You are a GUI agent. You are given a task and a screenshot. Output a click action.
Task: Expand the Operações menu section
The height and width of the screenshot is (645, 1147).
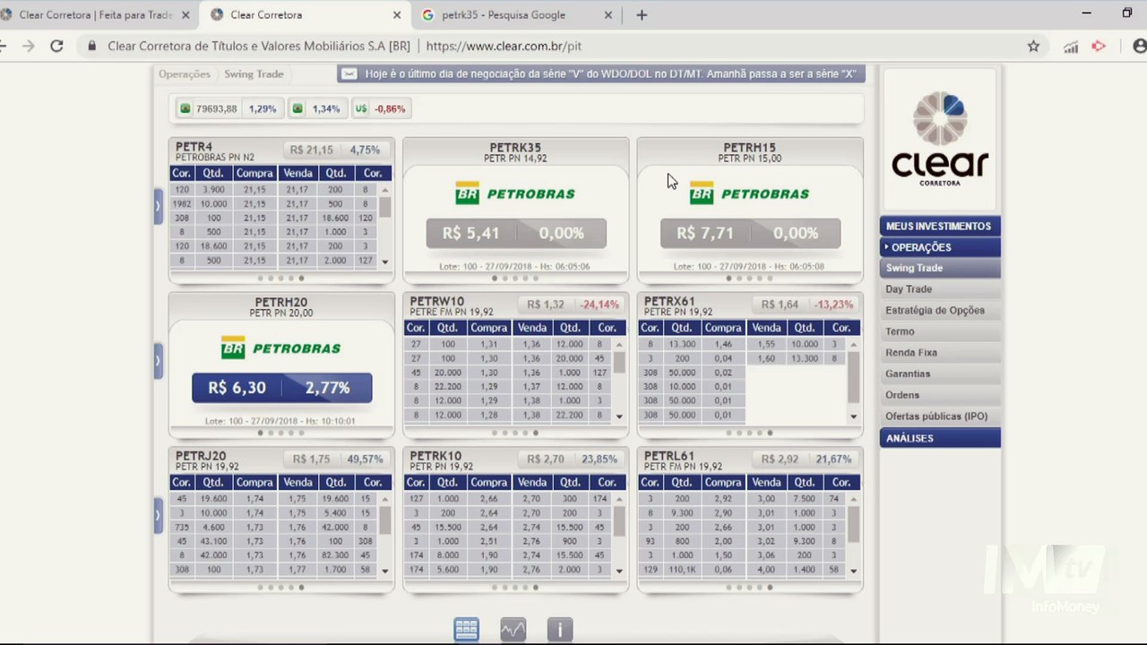[x=939, y=247]
